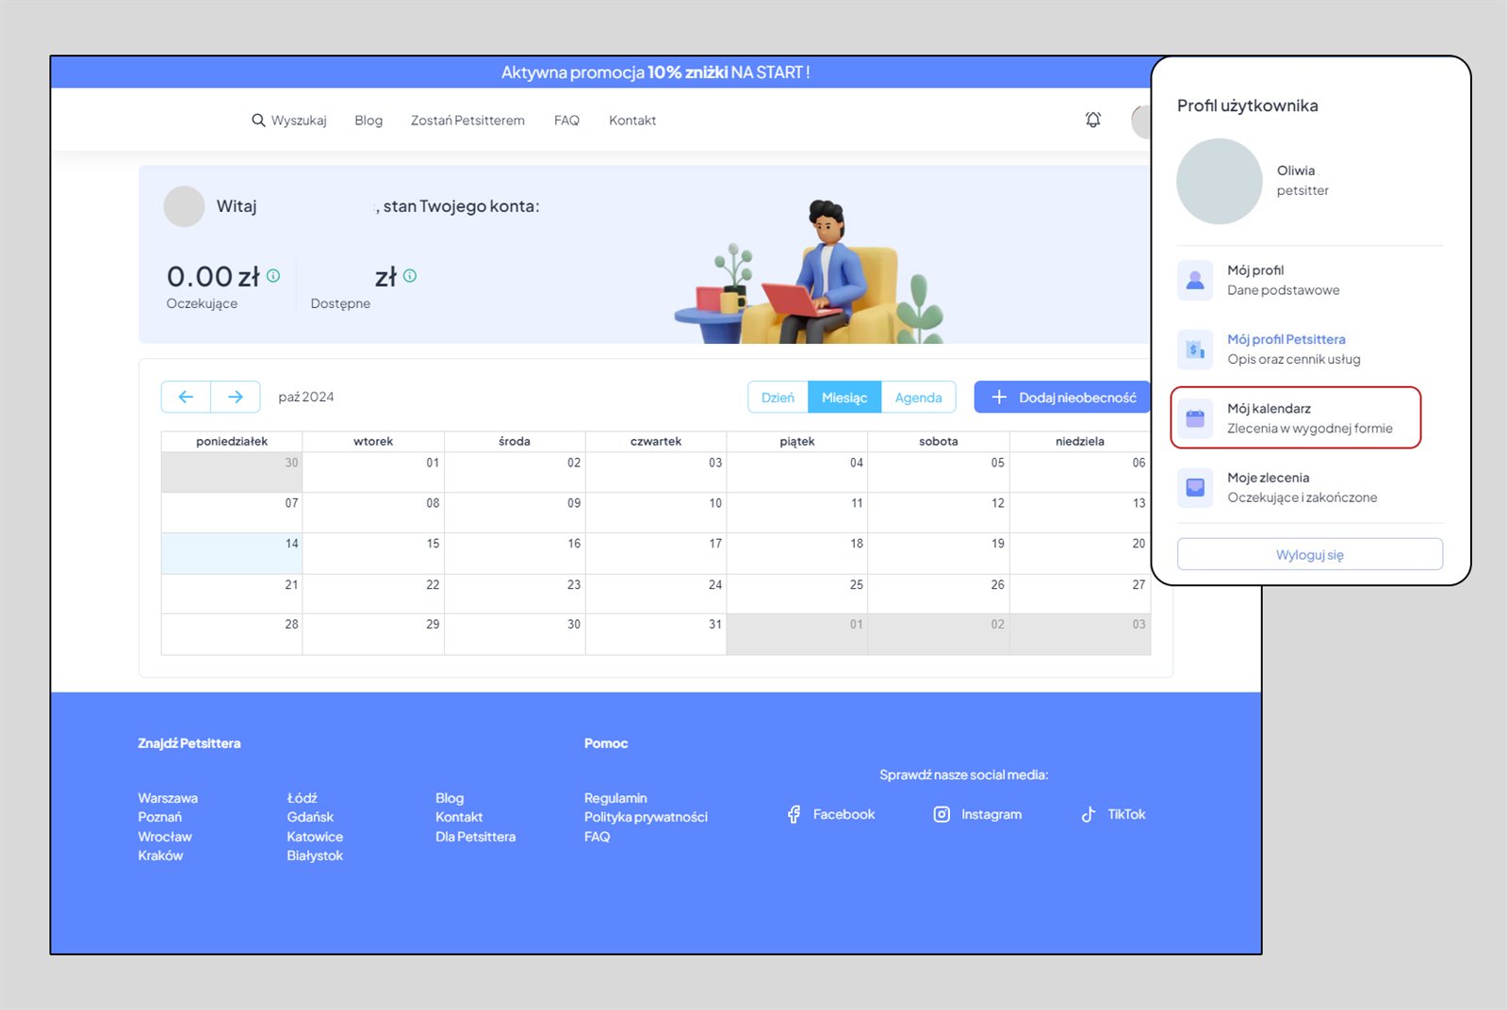Go to previous month in calendar
The height and width of the screenshot is (1010, 1508).
186,397
